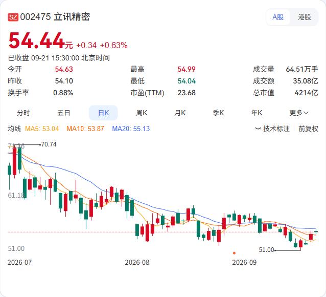Click the 最高 value 54.99
This screenshot has width=326, height=297.
click(x=187, y=69)
